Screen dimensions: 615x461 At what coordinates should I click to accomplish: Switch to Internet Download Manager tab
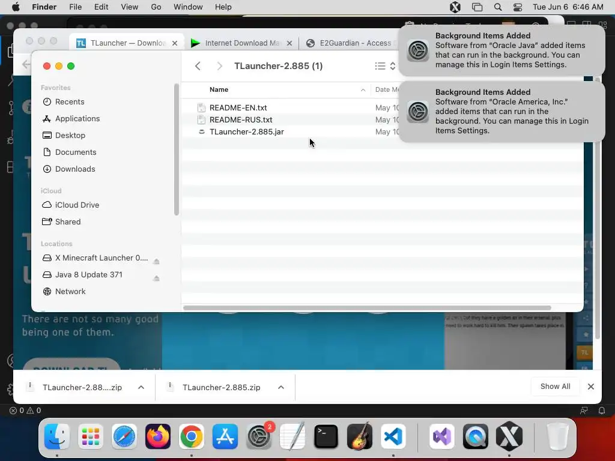coord(241,43)
